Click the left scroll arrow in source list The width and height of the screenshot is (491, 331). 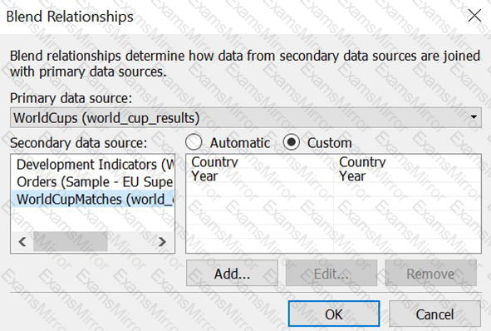(x=22, y=242)
